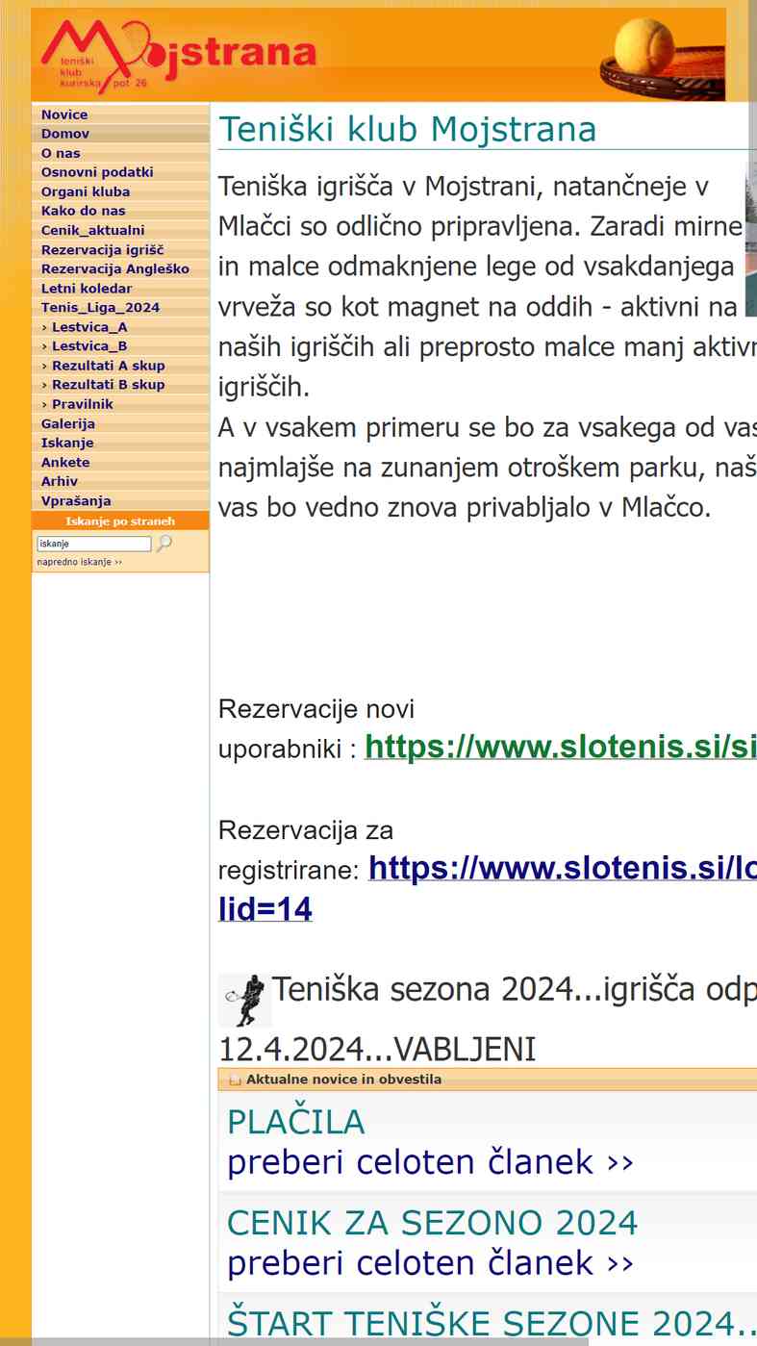The width and height of the screenshot is (757, 1346).
Task: Open the Novice menu item
Action: point(120,114)
